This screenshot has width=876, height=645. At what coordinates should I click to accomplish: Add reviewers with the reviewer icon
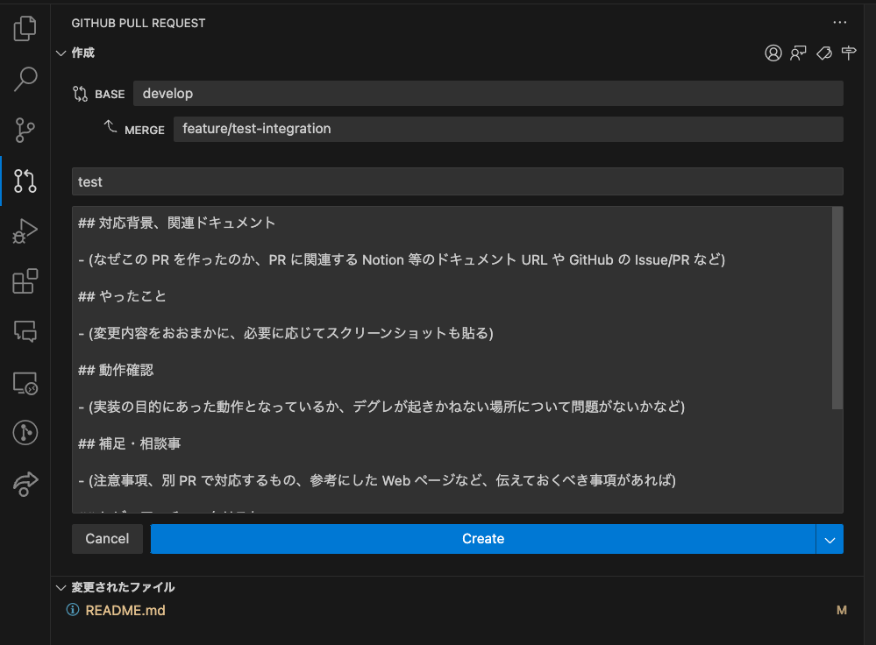click(x=798, y=53)
